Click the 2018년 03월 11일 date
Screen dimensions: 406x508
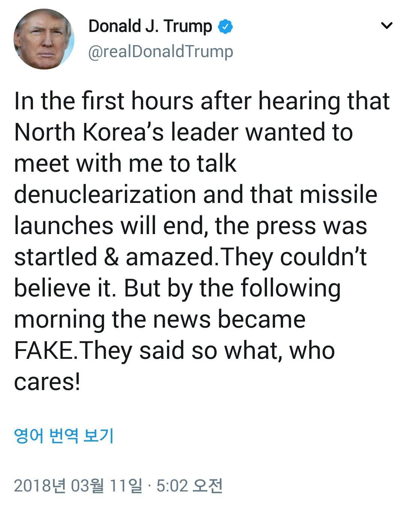coord(78,485)
